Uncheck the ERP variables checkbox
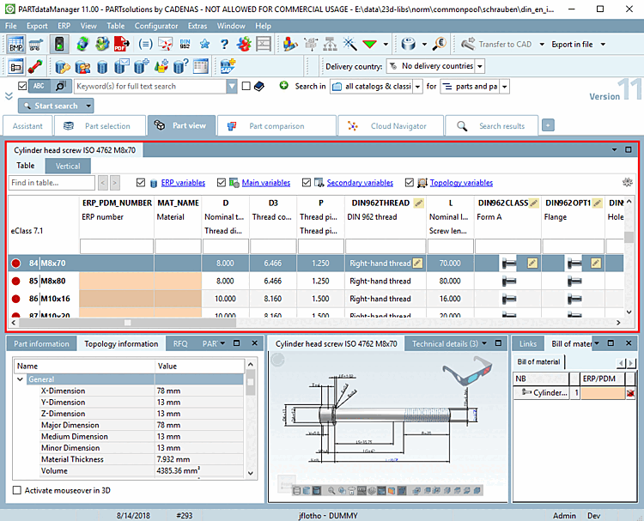The image size is (644, 521). coord(142,183)
